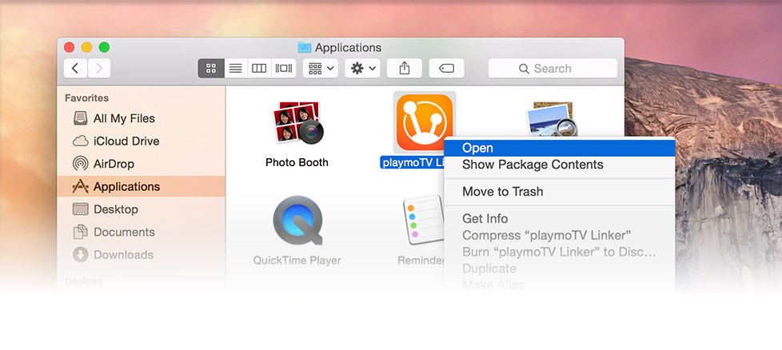Image resolution: width=782 pixels, height=350 pixels.
Task: Choose Open from the context menu
Action: tap(560, 148)
